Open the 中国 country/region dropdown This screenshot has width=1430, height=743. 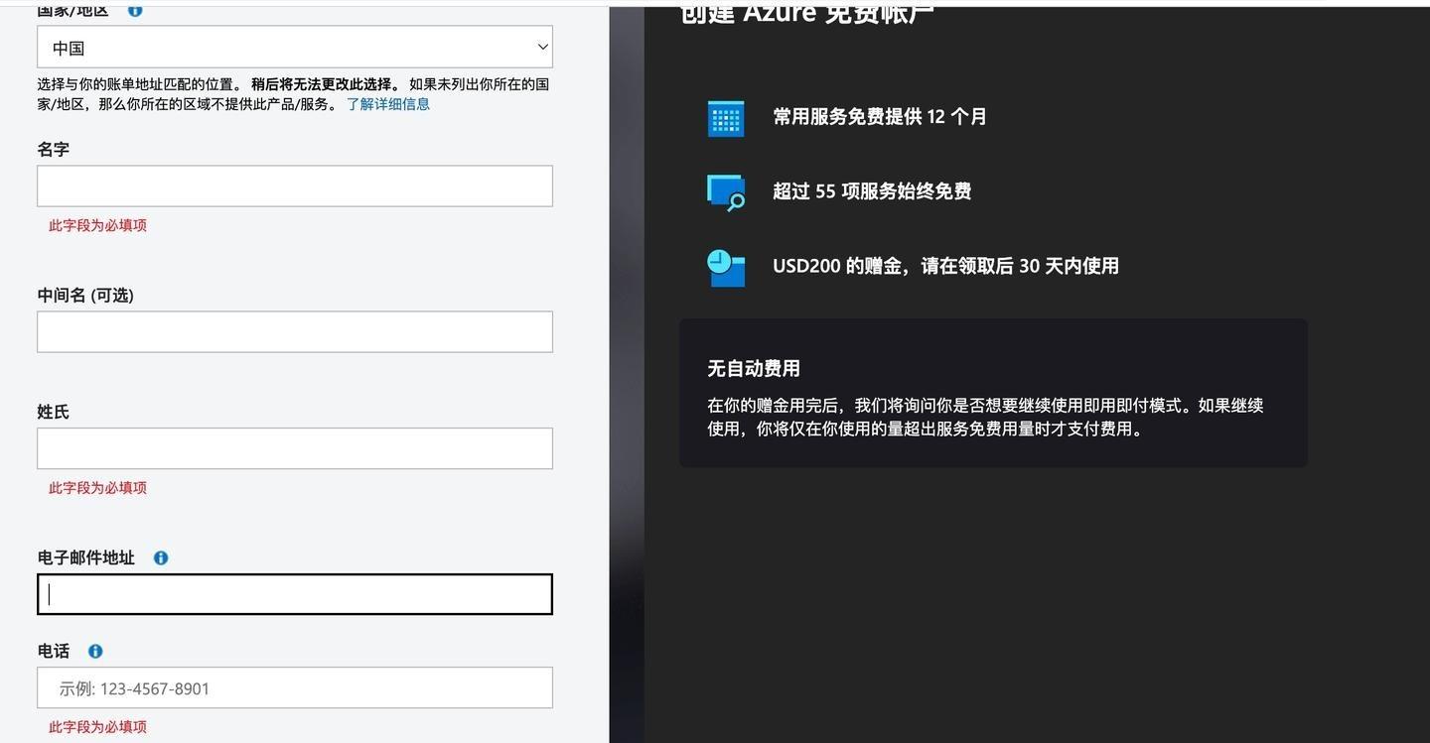[x=294, y=48]
